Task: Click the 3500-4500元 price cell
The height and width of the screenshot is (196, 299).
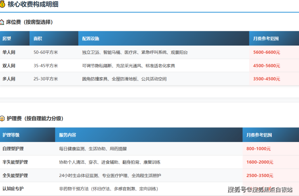Action: click(266, 79)
